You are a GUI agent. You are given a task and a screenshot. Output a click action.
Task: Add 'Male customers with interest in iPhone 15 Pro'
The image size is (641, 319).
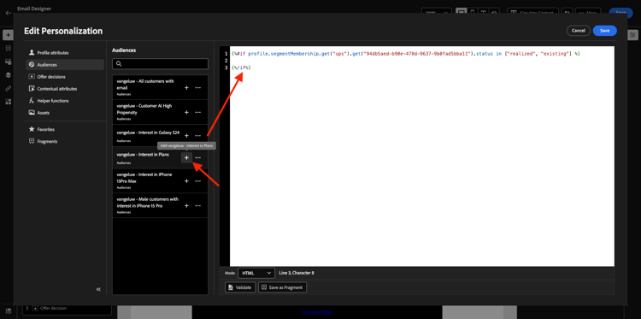coord(186,206)
